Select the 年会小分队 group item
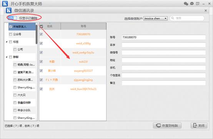 pos(24,110)
